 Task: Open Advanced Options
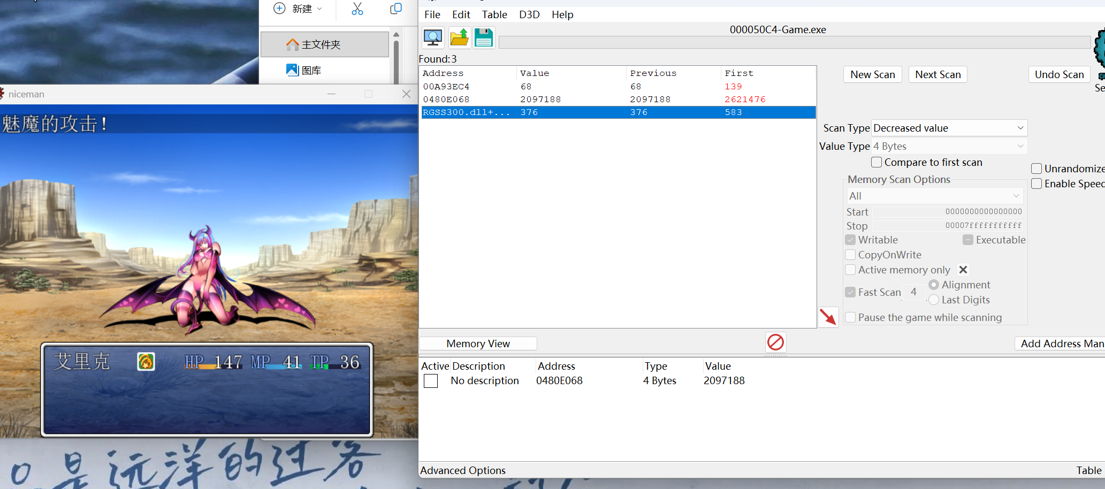pos(463,470)
